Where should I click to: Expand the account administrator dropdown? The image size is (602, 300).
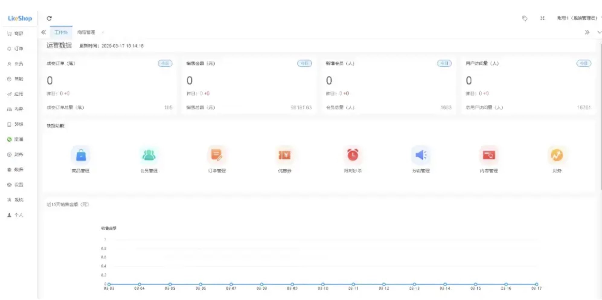coord(577,18)
